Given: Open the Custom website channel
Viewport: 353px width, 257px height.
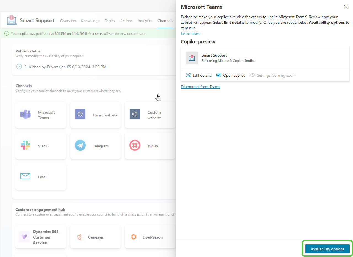Looking at the screenshot, I should [150, 115].
